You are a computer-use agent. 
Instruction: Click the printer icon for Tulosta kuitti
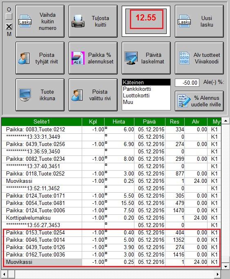[x=78, y=21]
